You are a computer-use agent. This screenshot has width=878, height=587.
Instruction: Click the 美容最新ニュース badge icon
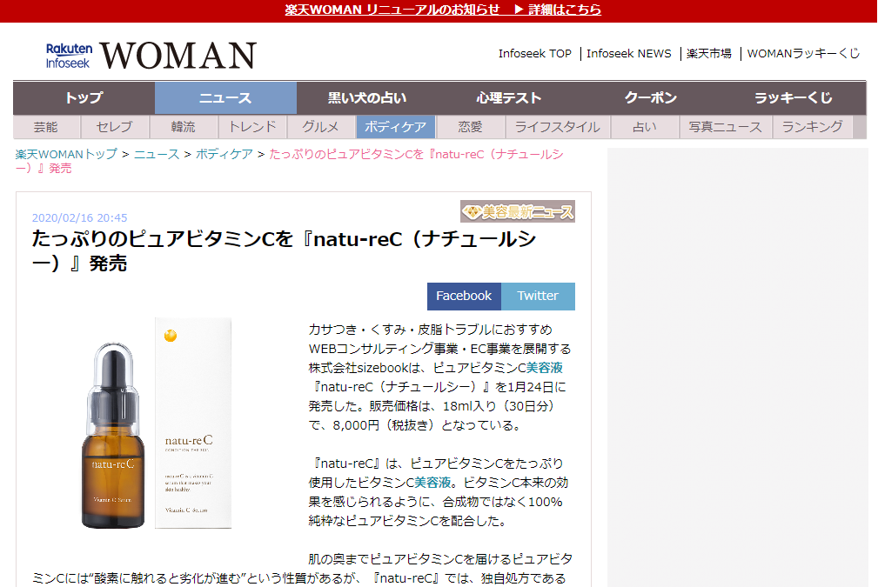coord(517,211)
